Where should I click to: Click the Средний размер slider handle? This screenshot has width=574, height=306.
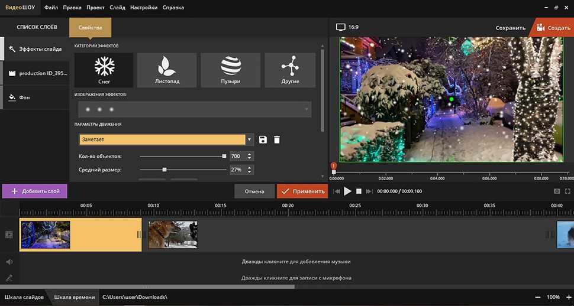pyautogui.click(x=165, y=170)
